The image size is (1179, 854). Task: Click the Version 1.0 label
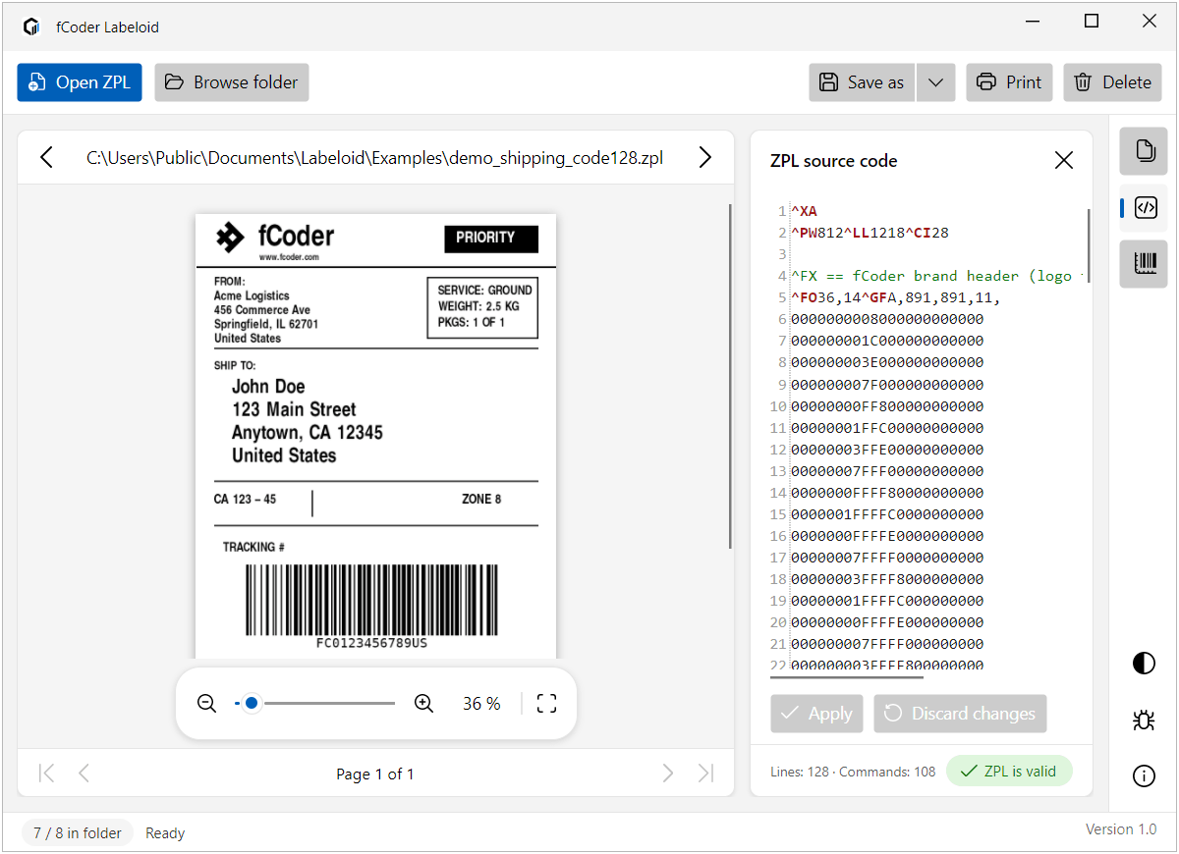tap(1121, 829)
